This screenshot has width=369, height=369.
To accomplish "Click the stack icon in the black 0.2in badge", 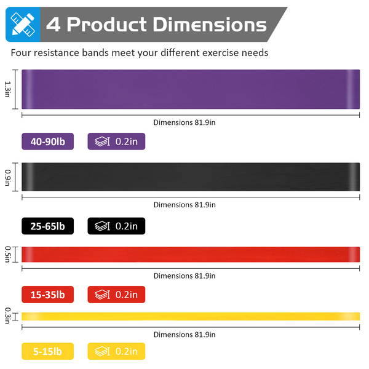I will [101, 226].
